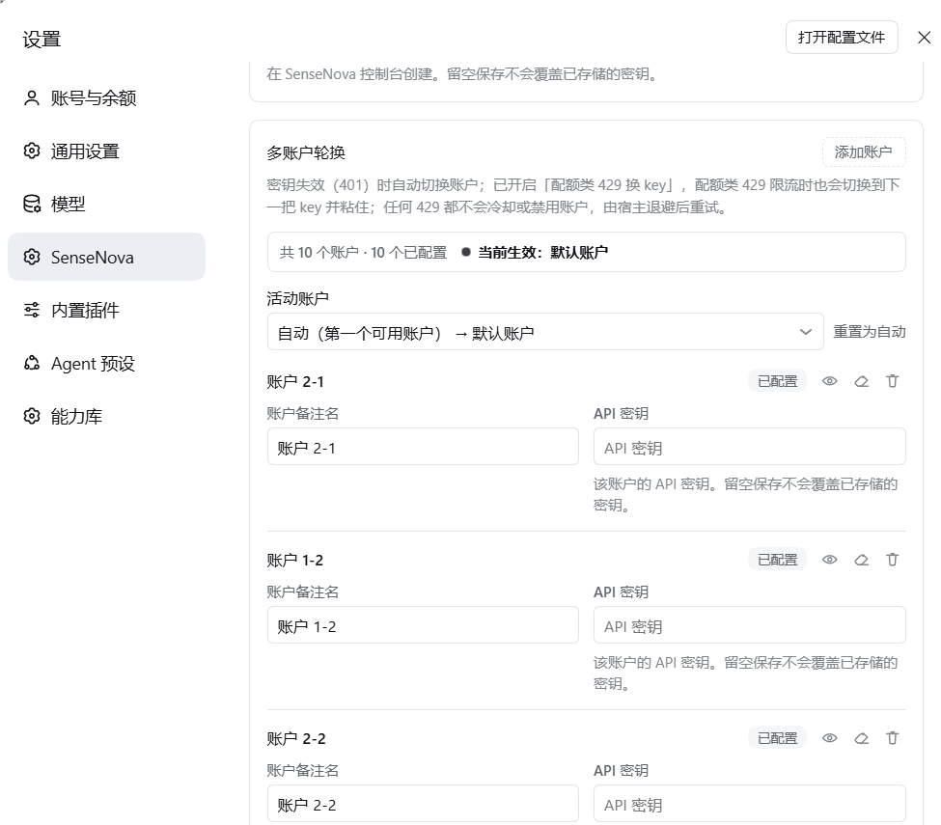Edit the 账户备注名 field containing 账户 2-2
Viewport: 941px width, 825px height.
[x=423, y=804]
